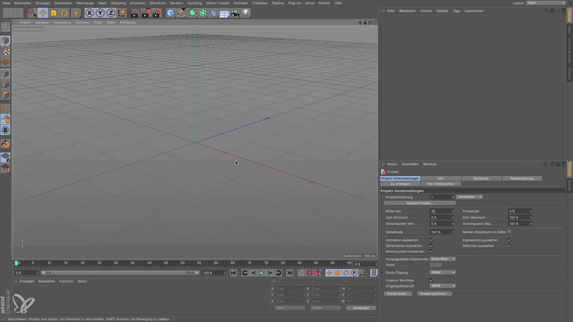573x322 pixels.
Task: Enable Render-Detailstufe im Editor checkbox
Action: [509, 232]
